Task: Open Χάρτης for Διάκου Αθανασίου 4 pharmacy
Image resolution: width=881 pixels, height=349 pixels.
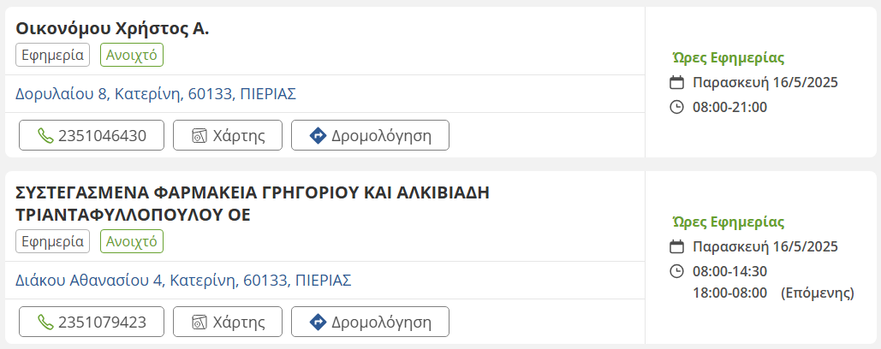Action: point(227,322)
